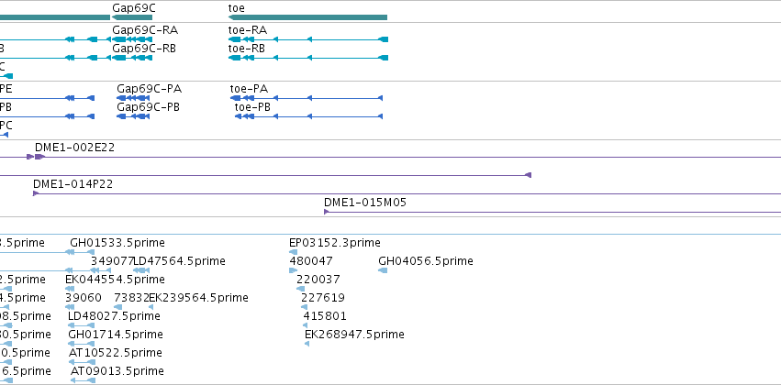Select the Gap69C gene bar
The image size is (781, 385).
click(132, 17)
